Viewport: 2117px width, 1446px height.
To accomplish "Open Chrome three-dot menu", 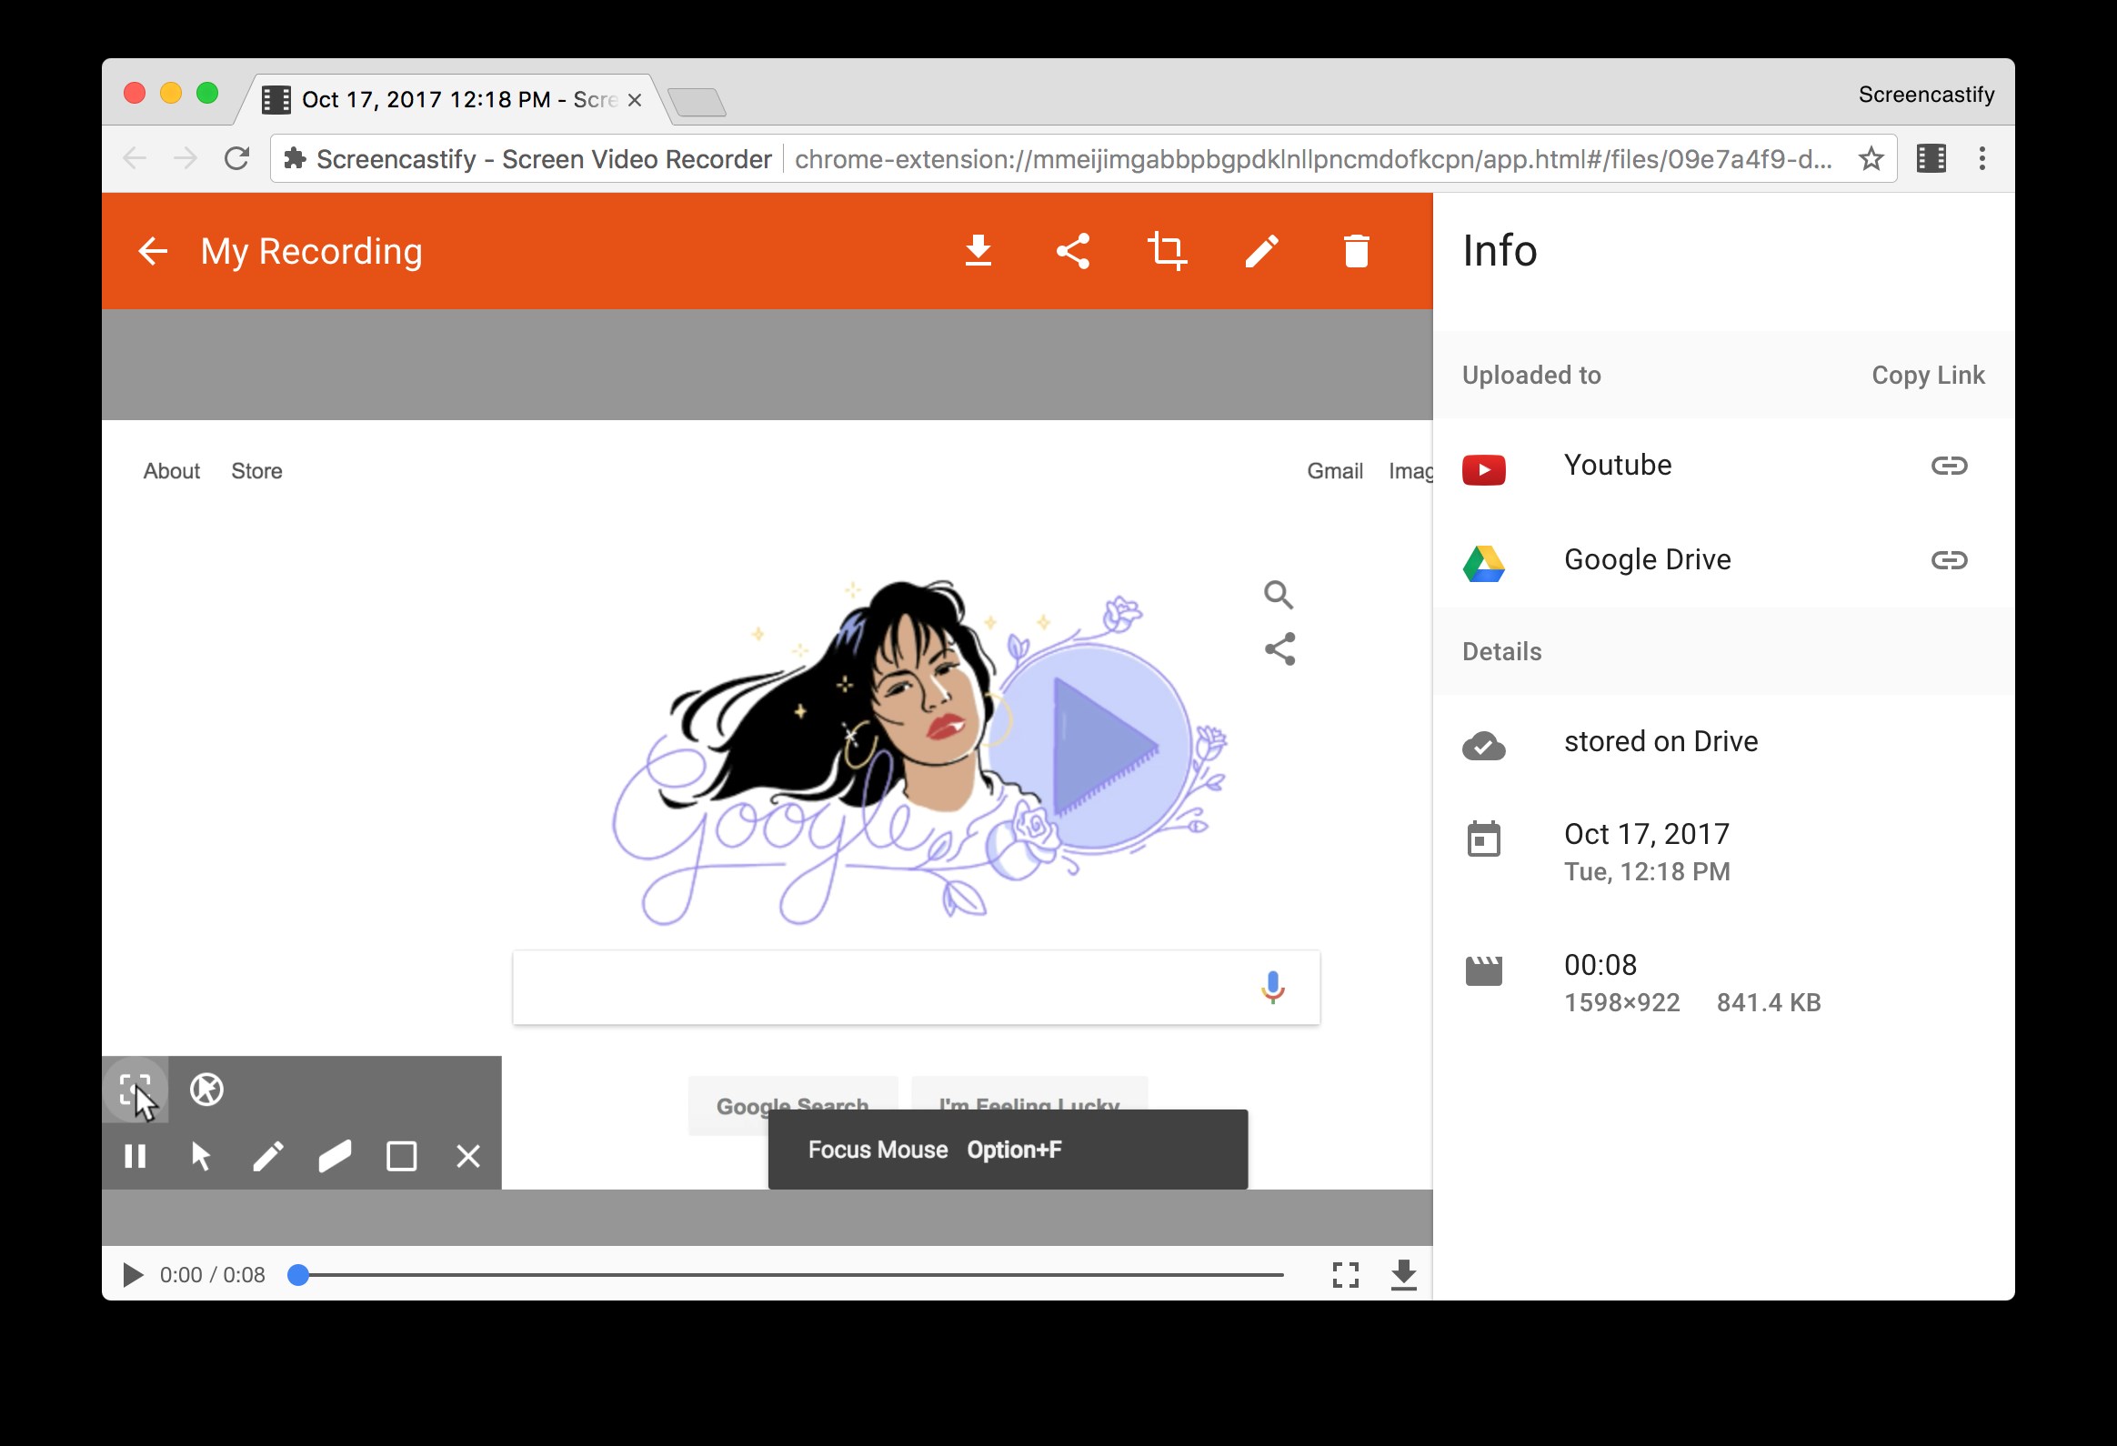I will 1982,158.
